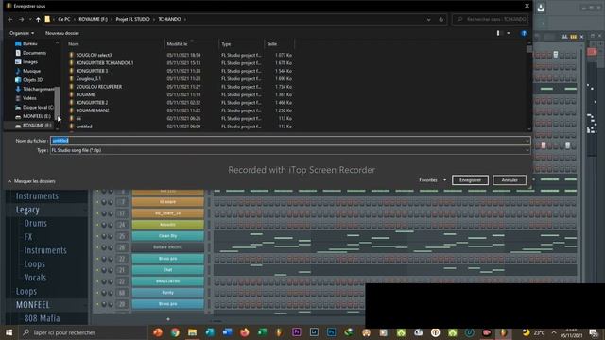The width and height of the screenshot is (605, 340).
Task: Mute the Clean Gty channel LED
Action: pos(97,236)
